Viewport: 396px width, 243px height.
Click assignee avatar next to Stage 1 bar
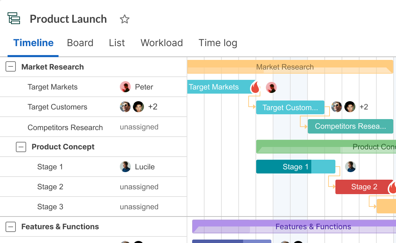(x=351, y=167)
